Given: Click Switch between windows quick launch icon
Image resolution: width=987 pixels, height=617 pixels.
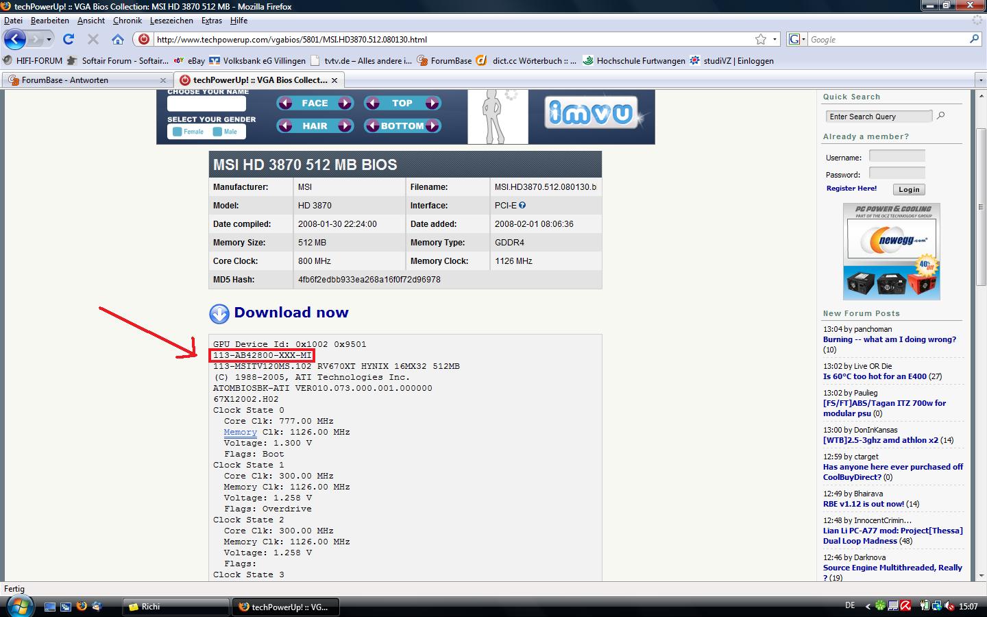Looking at the screenshot, I should 66,607.
